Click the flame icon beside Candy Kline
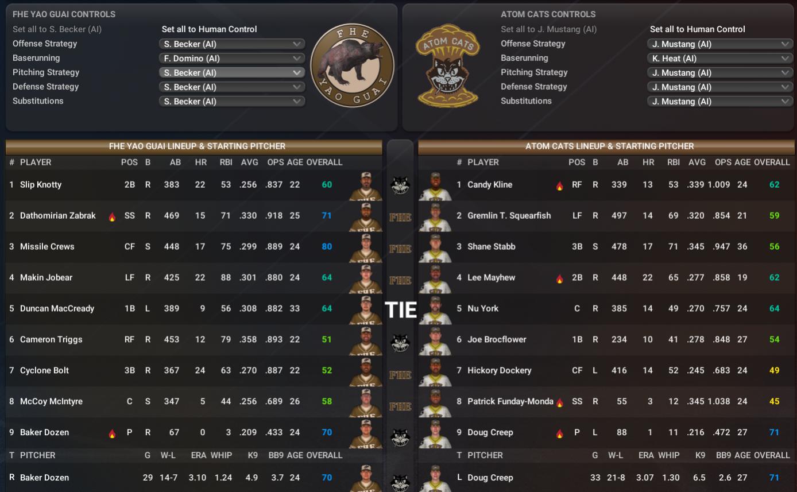The height and width of the screenshot is (492, 797). point(559,185)
